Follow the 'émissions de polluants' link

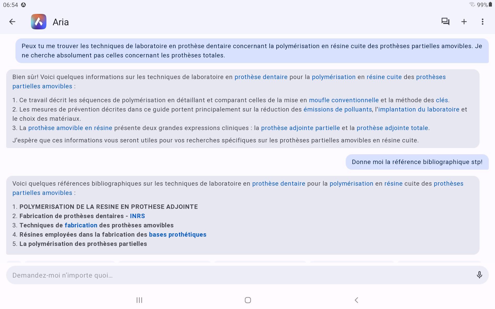337,109
